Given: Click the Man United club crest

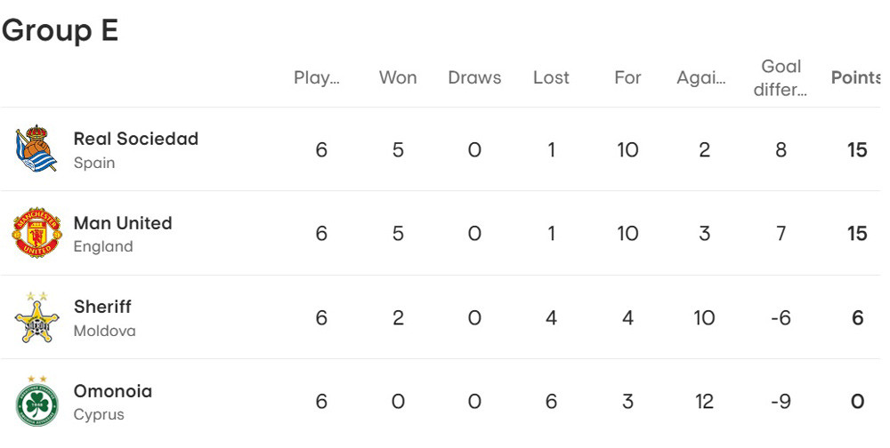Looking at the screenshot, I should click(x=36, y=233).
